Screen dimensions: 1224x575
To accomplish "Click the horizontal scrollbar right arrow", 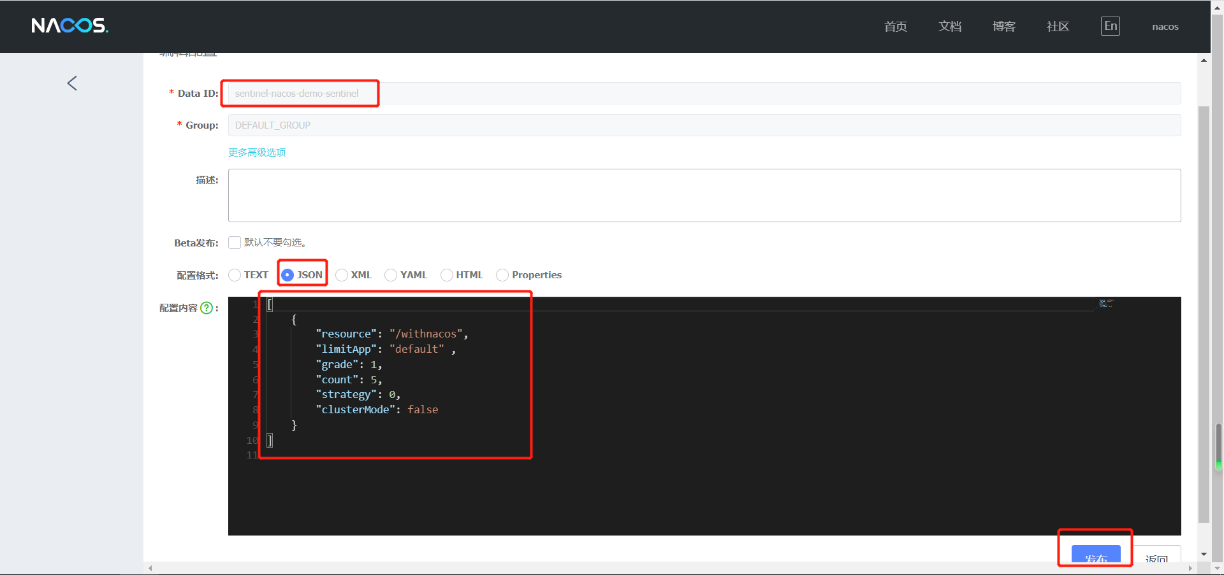I will point(1190,568).
